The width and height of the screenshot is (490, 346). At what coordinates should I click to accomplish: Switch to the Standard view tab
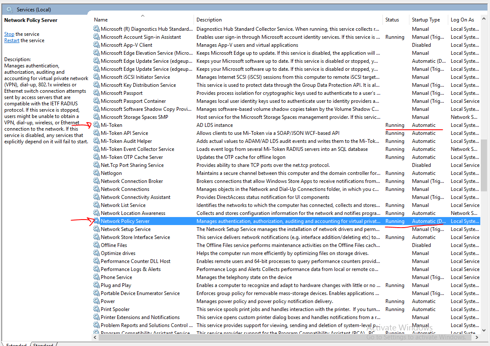click(x=43, y=344)
